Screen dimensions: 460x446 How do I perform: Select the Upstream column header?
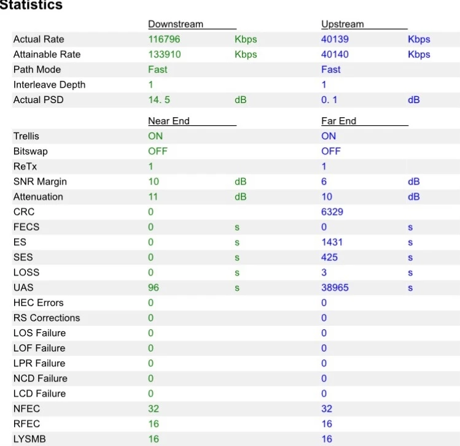(x=342, y=25)
